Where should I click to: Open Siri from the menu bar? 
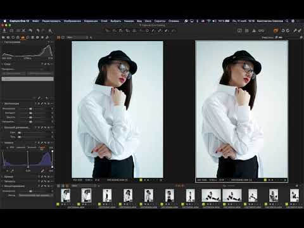click(x=293, y=21)
